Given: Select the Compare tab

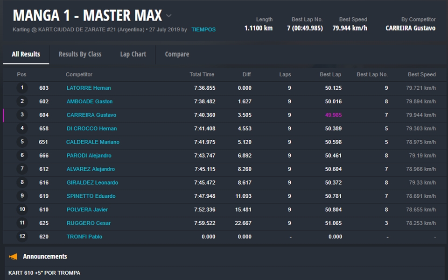Looking at the screenshot, I should coord(177,54).
